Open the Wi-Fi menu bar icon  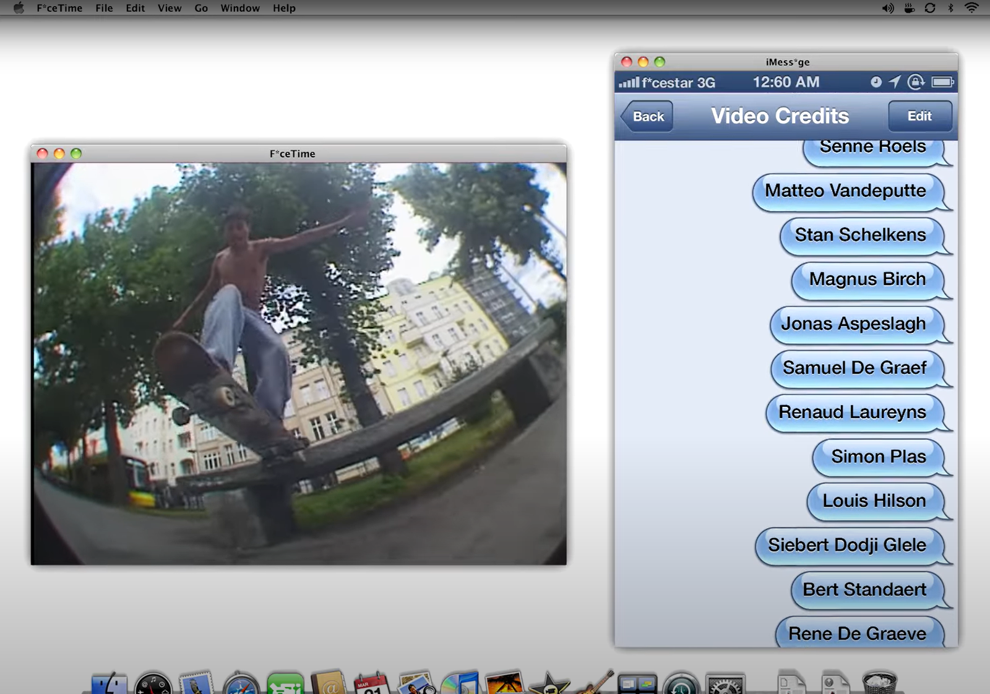[x=972, y=8]
